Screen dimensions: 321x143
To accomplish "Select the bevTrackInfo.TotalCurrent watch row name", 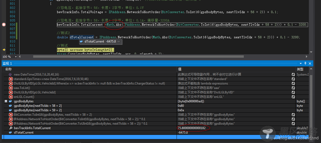I will pyautogui.click(x=32, y=128).
